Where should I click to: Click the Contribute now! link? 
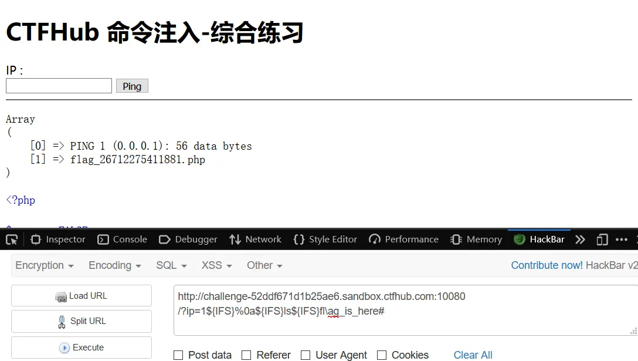547,265
